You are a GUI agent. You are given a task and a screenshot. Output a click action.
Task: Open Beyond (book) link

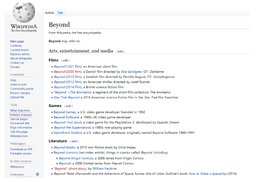point(65,147)
